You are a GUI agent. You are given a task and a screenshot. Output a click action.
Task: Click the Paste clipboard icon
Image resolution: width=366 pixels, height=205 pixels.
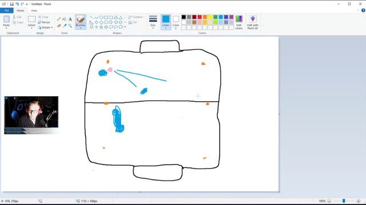tap(6, 19)
